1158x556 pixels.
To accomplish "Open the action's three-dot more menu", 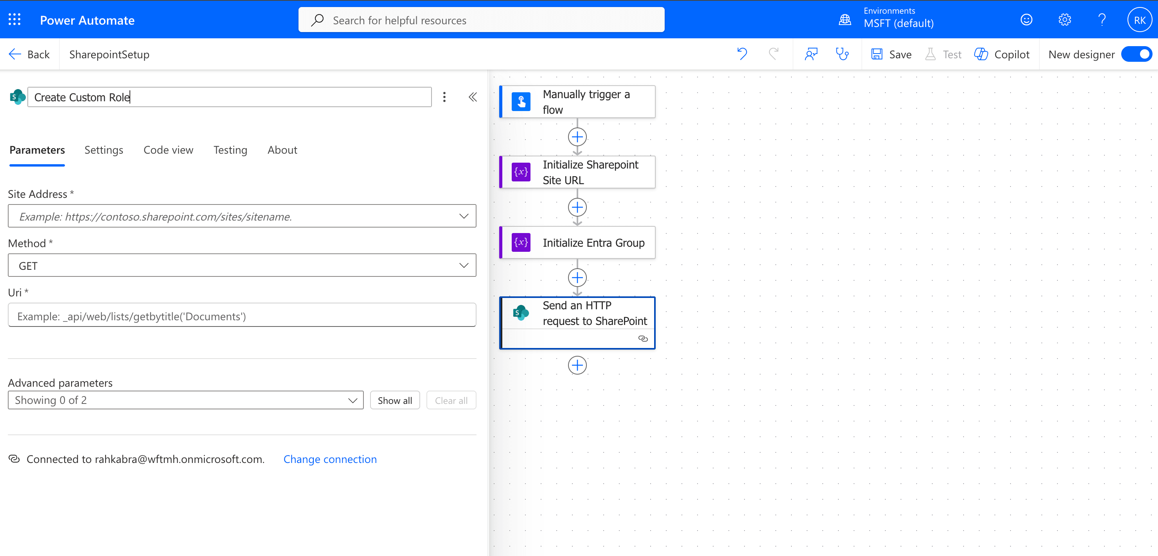I will pyautogui.click(x=444, y=97).
